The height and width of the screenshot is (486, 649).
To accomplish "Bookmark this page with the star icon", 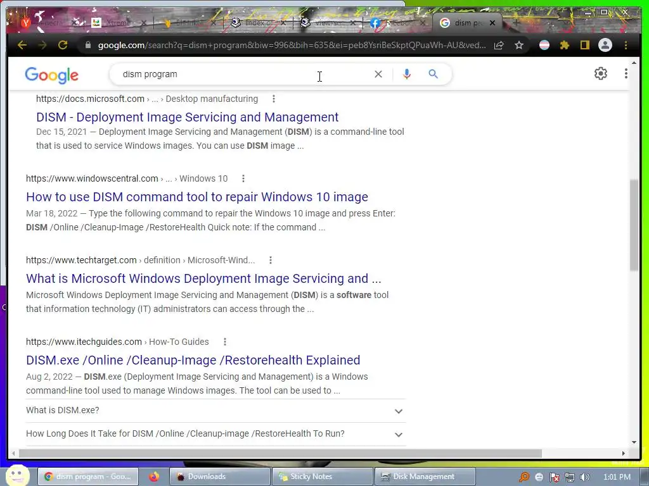I will [x=519, y=45].
